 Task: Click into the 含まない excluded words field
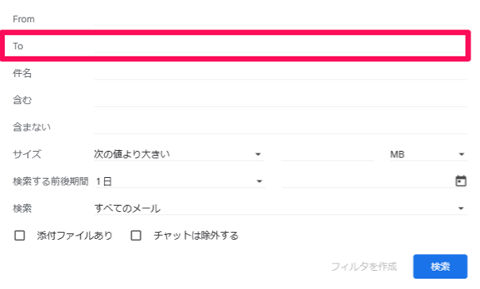(281, 127)
